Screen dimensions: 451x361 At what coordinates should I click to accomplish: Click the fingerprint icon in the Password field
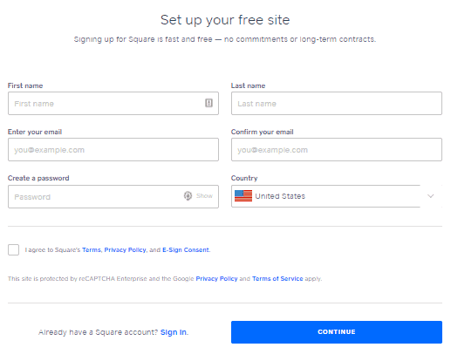[188, 196]
